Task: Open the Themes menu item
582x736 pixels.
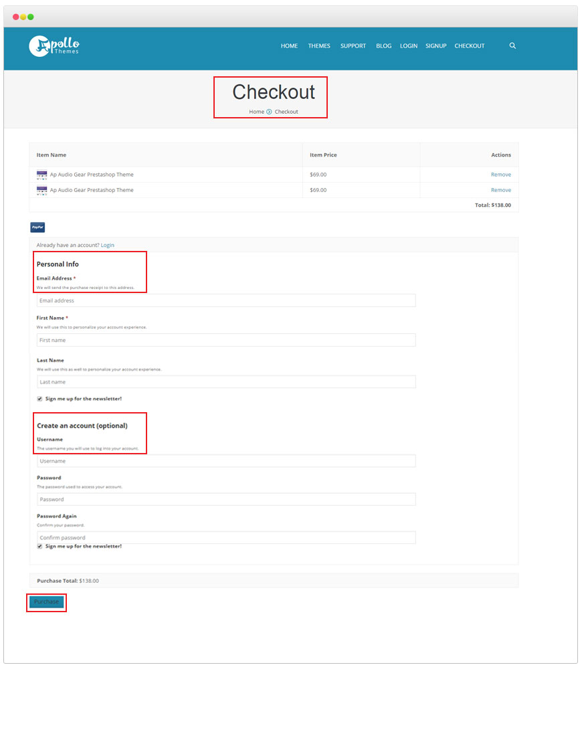Action: pyautogui.click(x=319, y=46)
